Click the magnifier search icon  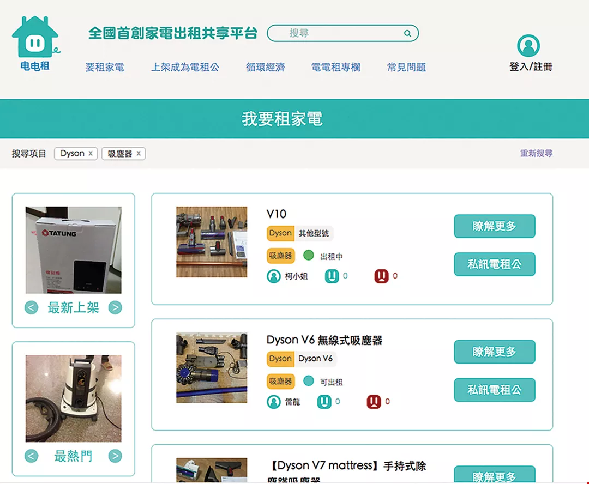[407, 33]
